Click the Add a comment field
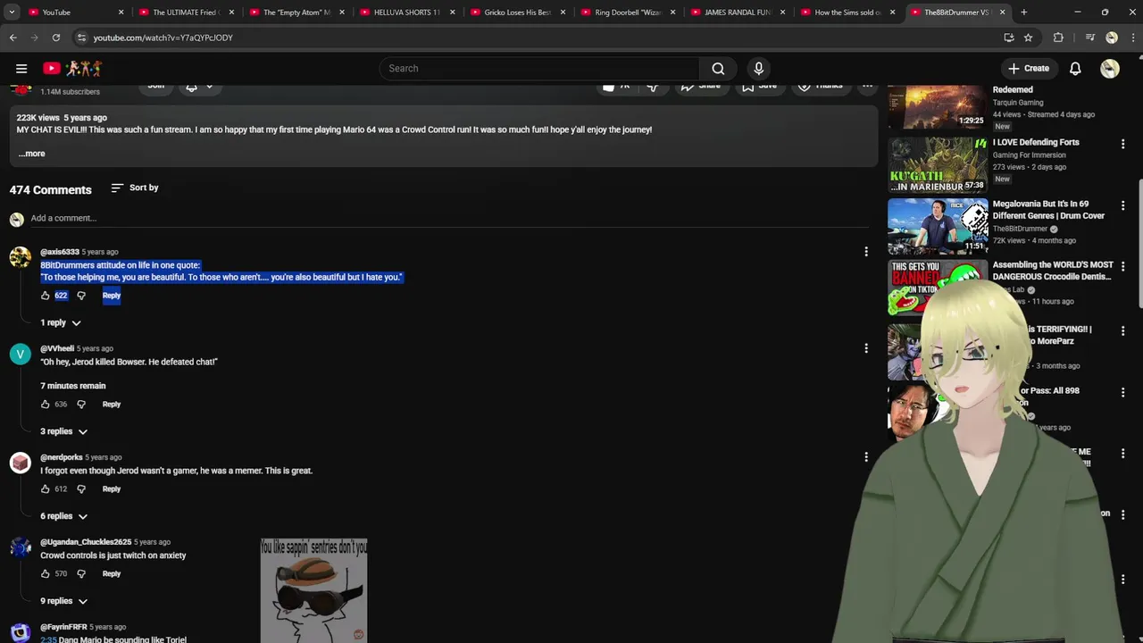This screenshot has width=1143, height=643. click(x=449, y=219)
